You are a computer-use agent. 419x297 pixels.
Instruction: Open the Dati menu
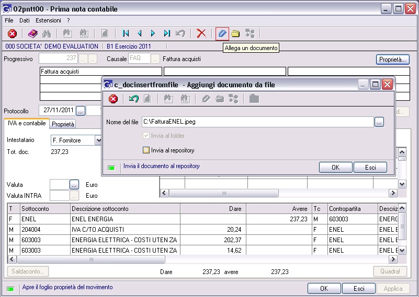[24, 20]
